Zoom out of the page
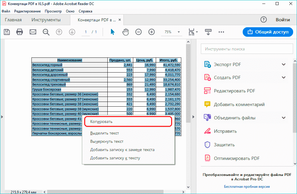297x194 pixels. [x=138, y=32]
